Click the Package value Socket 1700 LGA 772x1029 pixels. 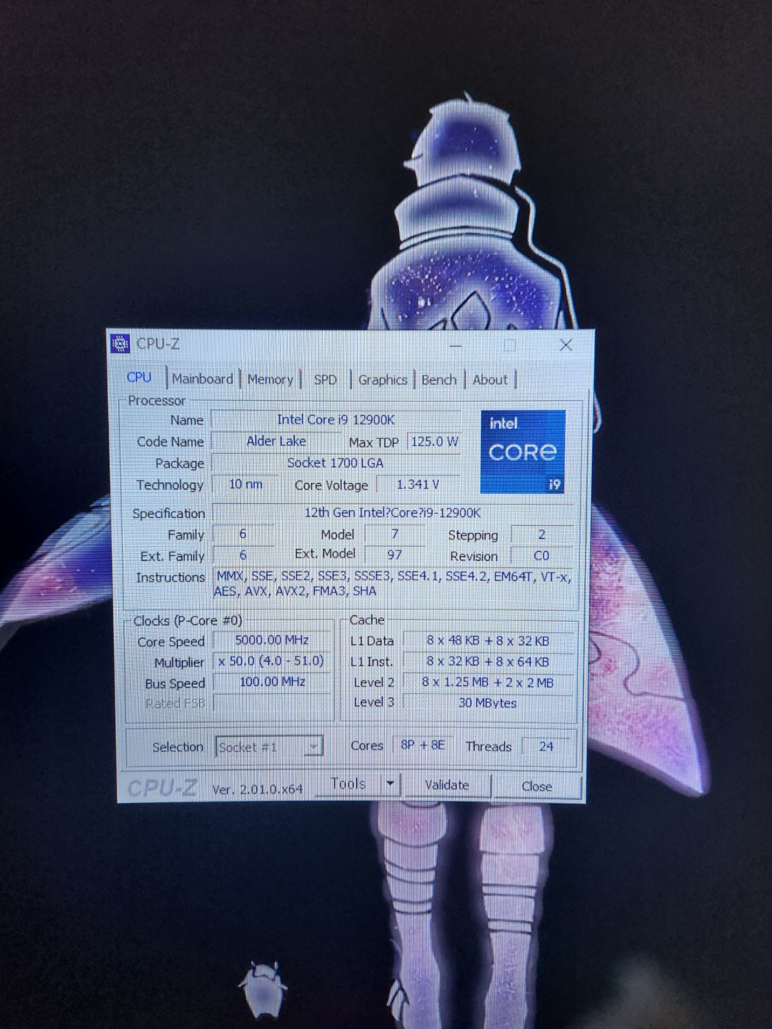335,462
